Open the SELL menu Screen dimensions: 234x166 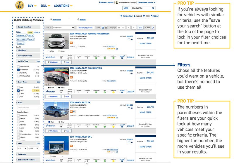[45, 6]
